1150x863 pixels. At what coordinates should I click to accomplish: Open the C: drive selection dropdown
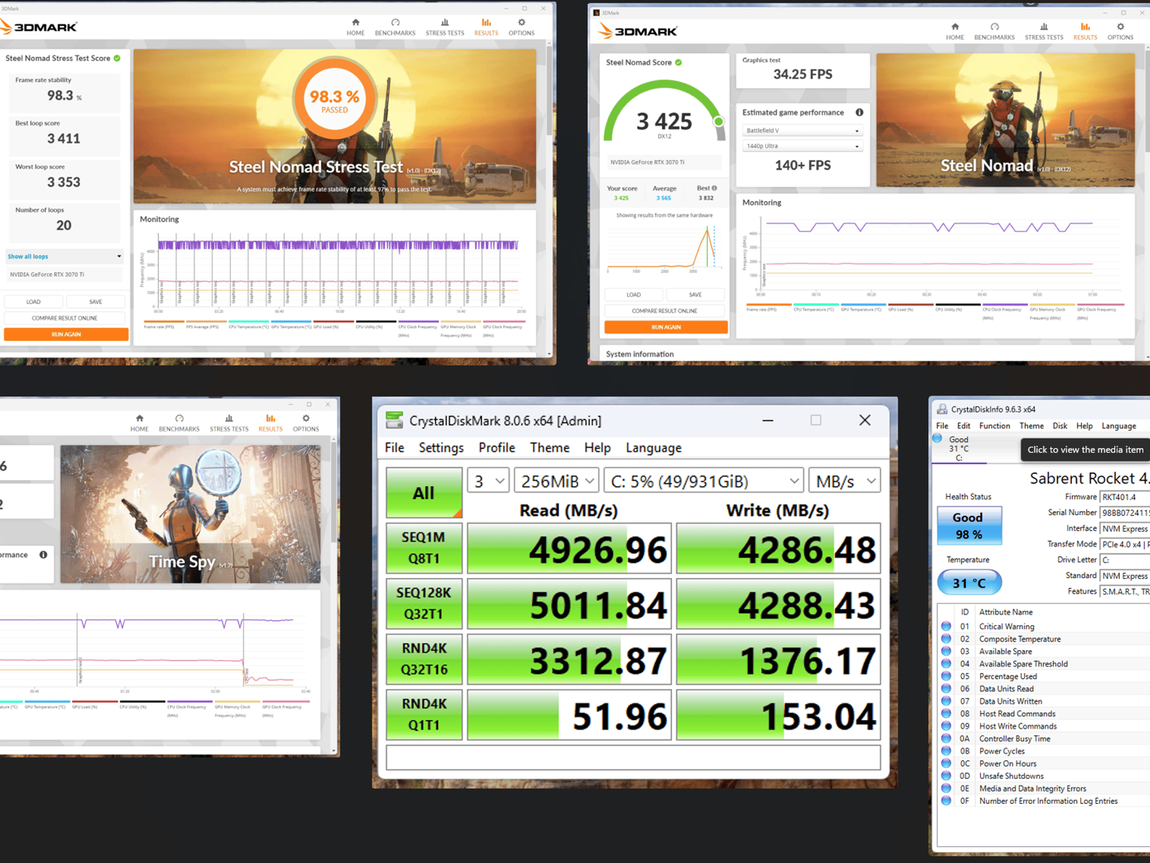[x=704, y=481]
